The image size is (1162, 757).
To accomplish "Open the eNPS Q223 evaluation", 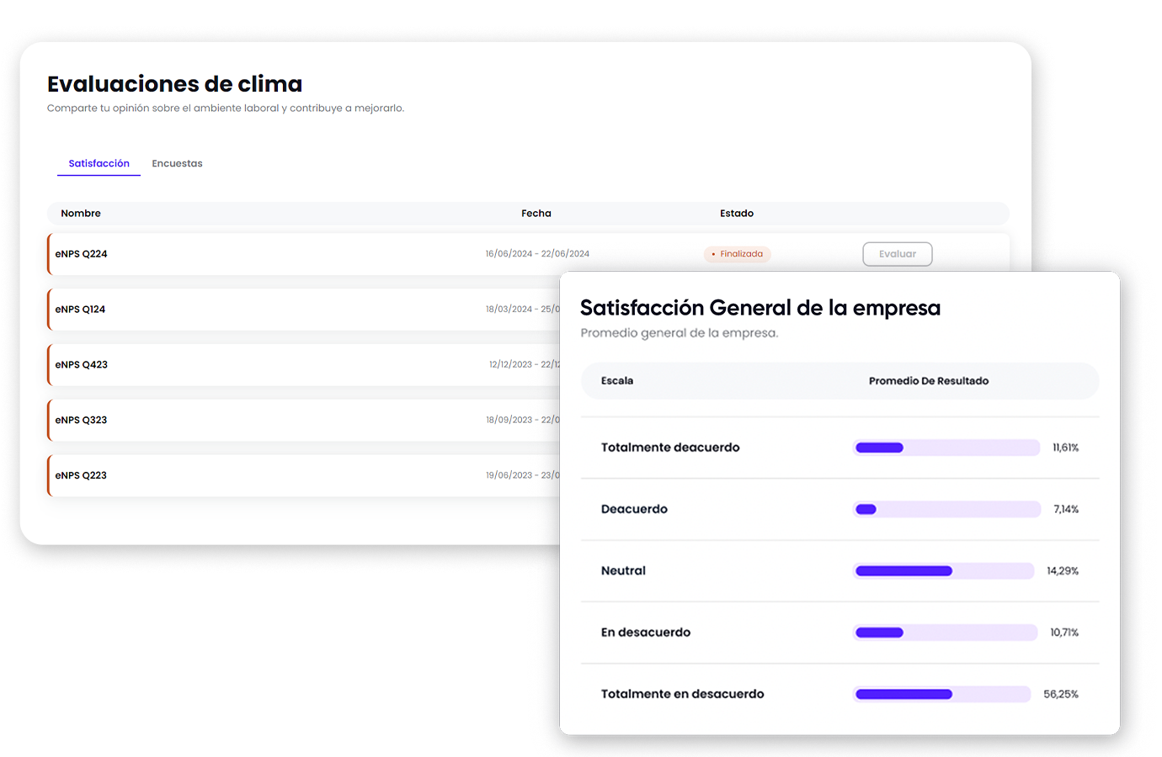I will [x=82, y=476].
